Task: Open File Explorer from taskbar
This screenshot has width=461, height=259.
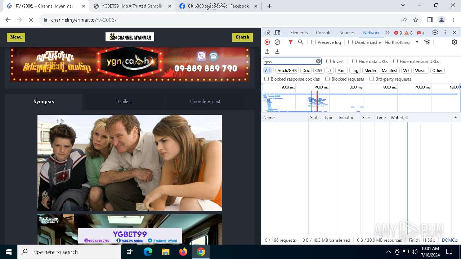Action: 165,252
